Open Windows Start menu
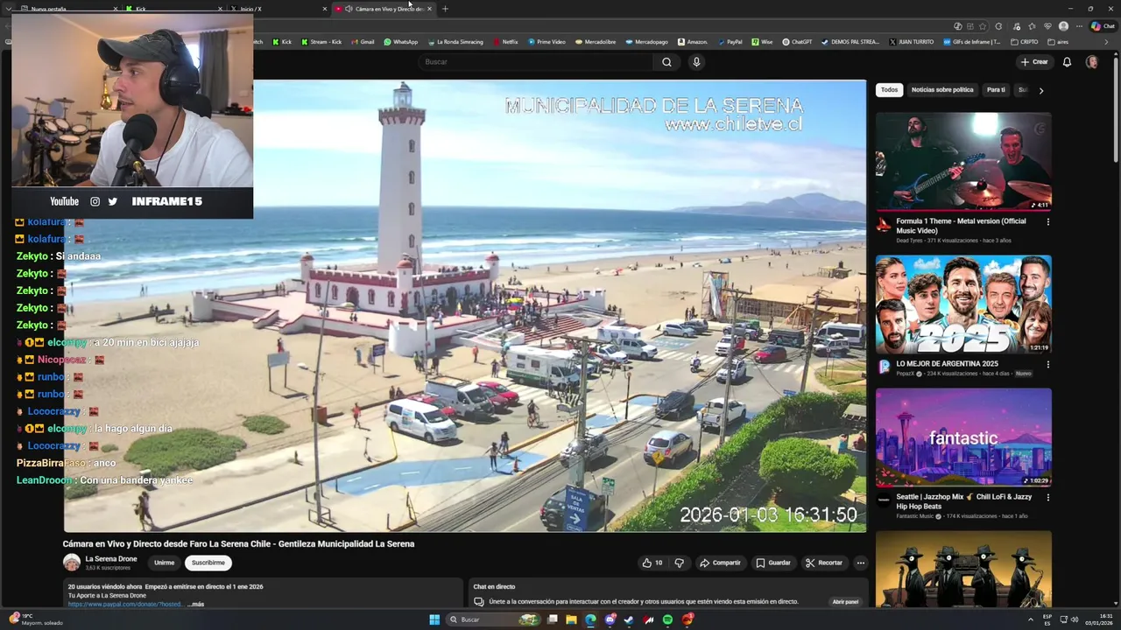The height and width of the screenshot is (630, 1121). pos(434,619)
